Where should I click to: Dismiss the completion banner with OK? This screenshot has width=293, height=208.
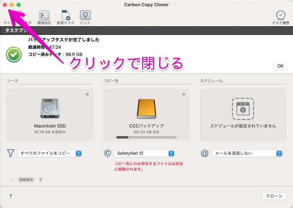[280, 66]
